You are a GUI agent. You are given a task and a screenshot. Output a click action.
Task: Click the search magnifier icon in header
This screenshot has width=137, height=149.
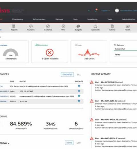point(89,11)
